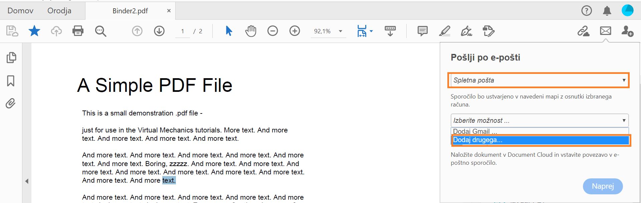
Task: Open the find text magnifier tool
Action: tap(100, 31)
